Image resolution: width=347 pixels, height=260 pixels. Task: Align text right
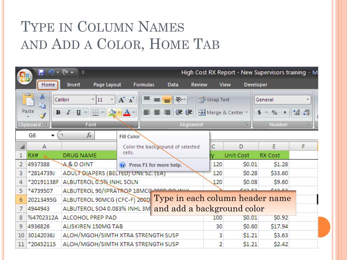[x=167, y=112]
